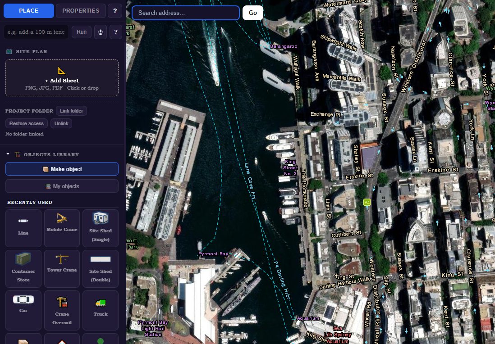Click the No folder linked status text
The width and height of the screenshot is (495, 344).
pos(24,134)
